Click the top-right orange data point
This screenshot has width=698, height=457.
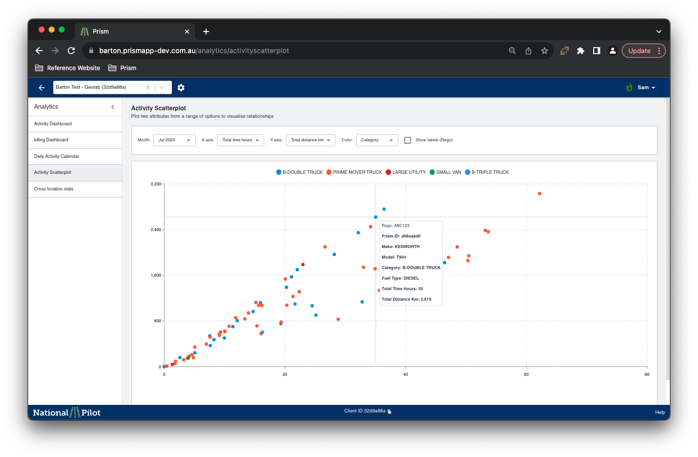(540, 193)
